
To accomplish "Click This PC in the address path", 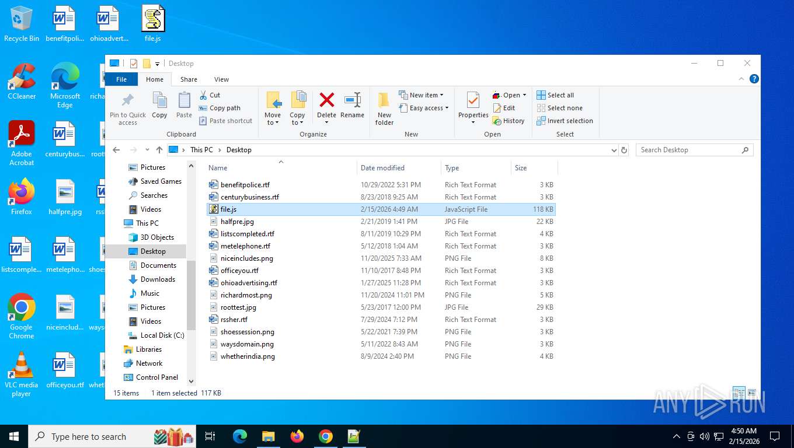I will 201,150.
